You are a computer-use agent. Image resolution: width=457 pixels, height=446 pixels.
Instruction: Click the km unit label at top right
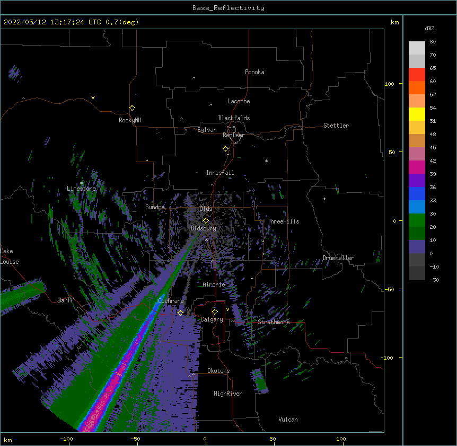[394, 22]
